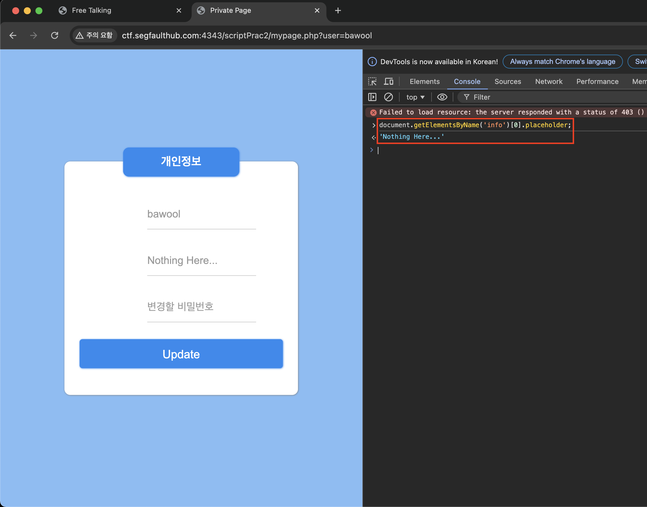647x507 pixels.
Task: Click Always match Chrome's language button
Action: pos(562,62)
